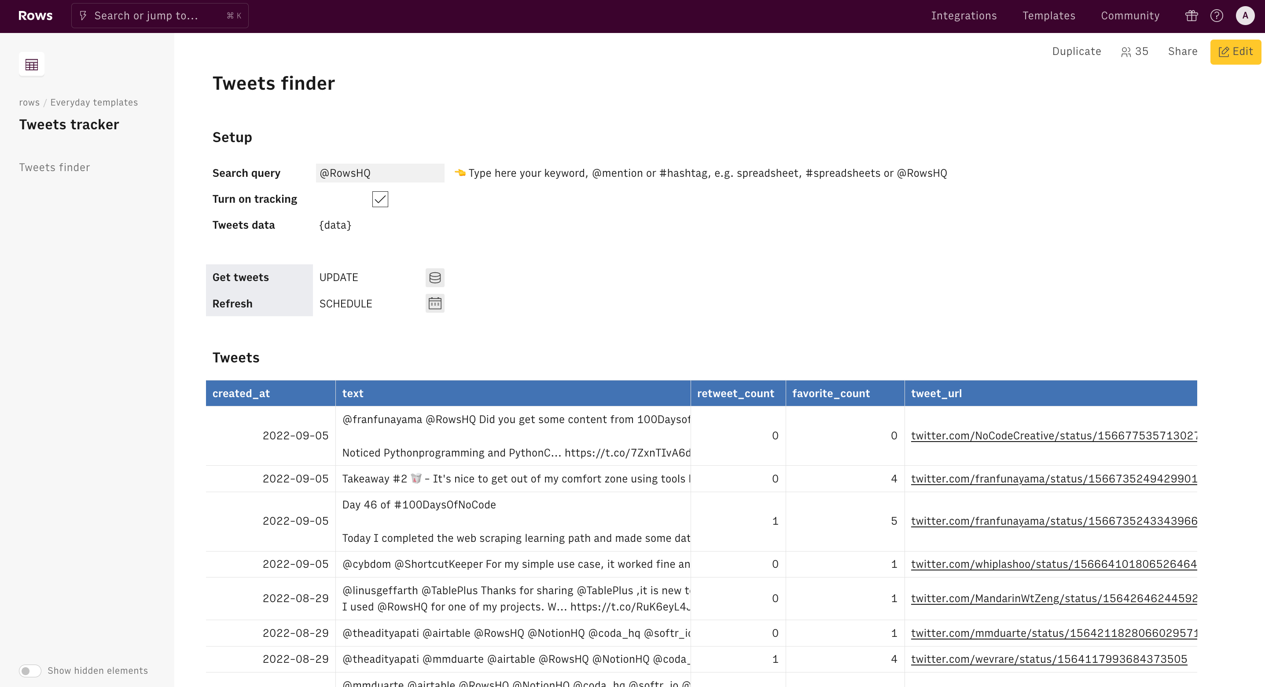Click the Rows logo
The image size is (1265, 687).
[x=35, y=16]
